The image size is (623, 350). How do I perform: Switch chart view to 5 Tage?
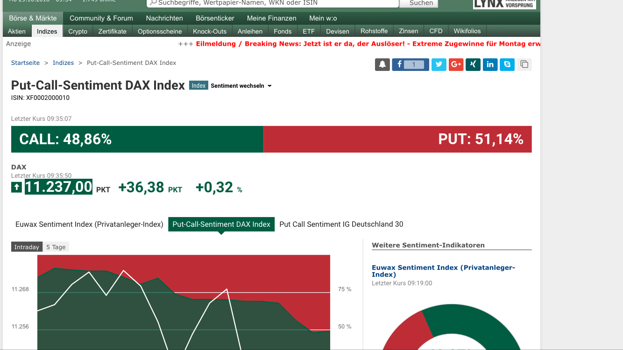pyautogui.click(x=56, y=246)
